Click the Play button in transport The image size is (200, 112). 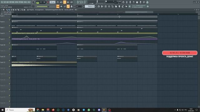tap(41, 2)
